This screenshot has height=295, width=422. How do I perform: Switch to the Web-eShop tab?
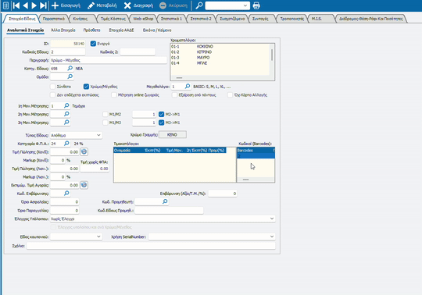point(143,19)
